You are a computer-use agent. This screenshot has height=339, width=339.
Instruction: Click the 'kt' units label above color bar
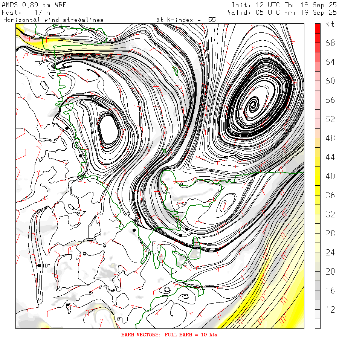click(330, 24)
